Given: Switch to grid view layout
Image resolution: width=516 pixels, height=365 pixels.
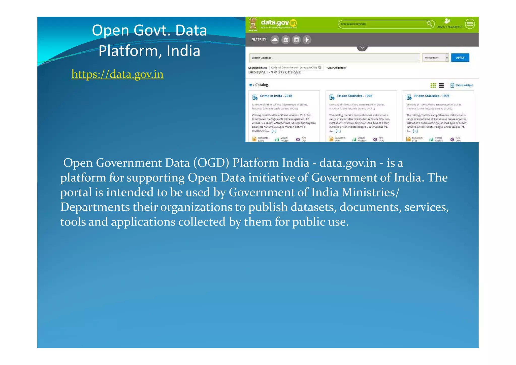Looking at the screenshot, I should click(x=433, y=85).
